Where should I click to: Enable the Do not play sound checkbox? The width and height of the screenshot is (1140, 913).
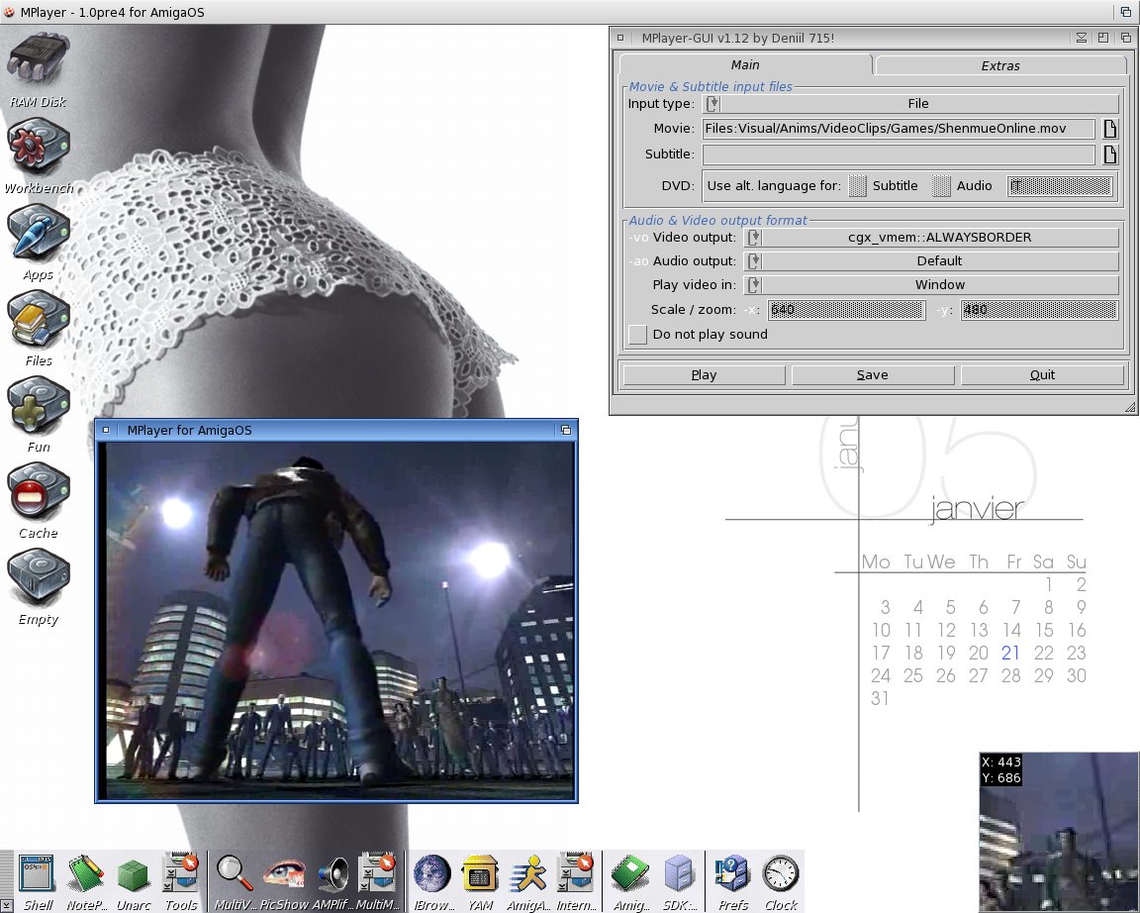coord(637,335)
